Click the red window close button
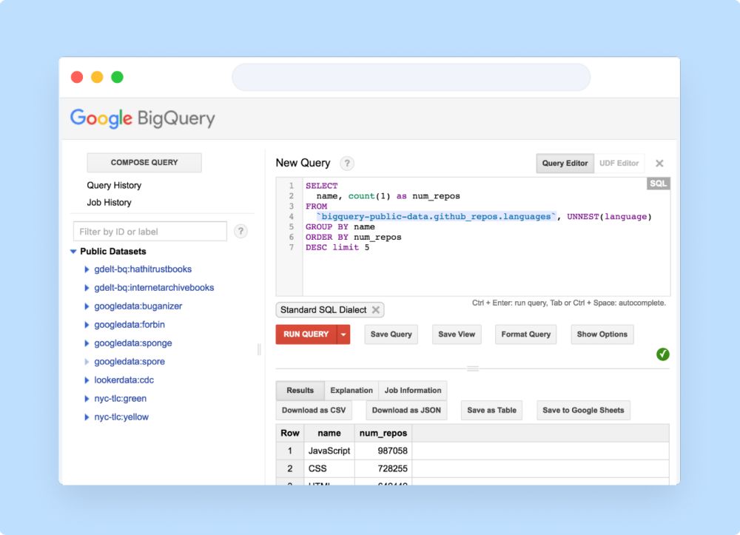Image resolution: width=740 pixels, height=535 pixels. (77, 77)
